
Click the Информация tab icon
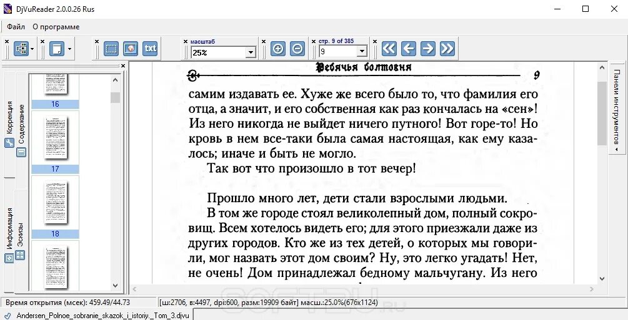(x=9, y=258)
